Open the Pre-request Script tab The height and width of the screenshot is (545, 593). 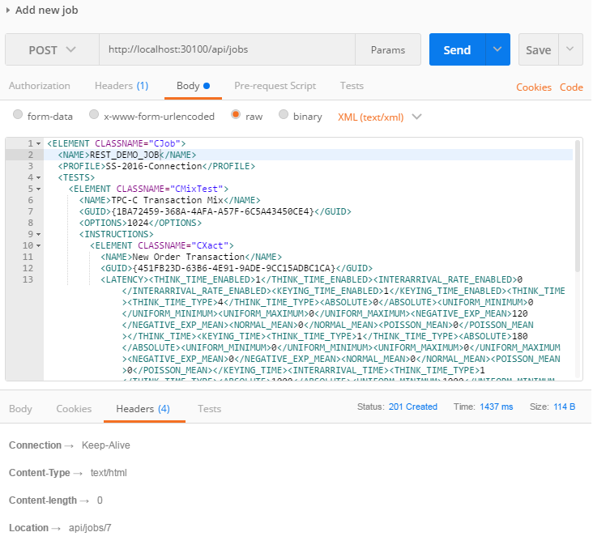275,86
